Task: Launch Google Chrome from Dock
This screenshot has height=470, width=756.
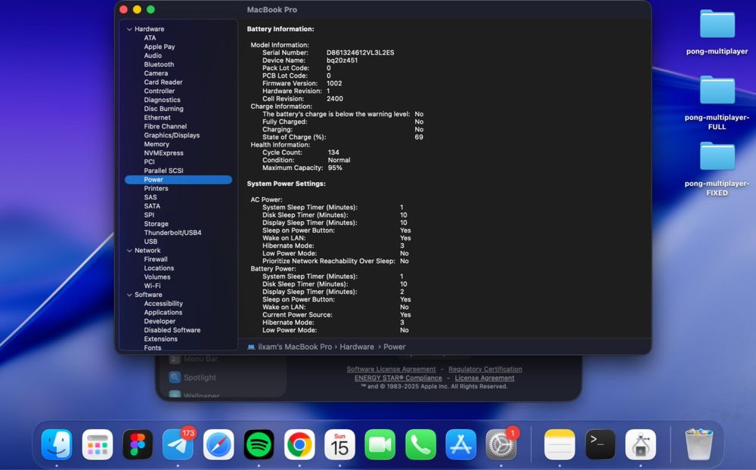Action: [299, 444]
